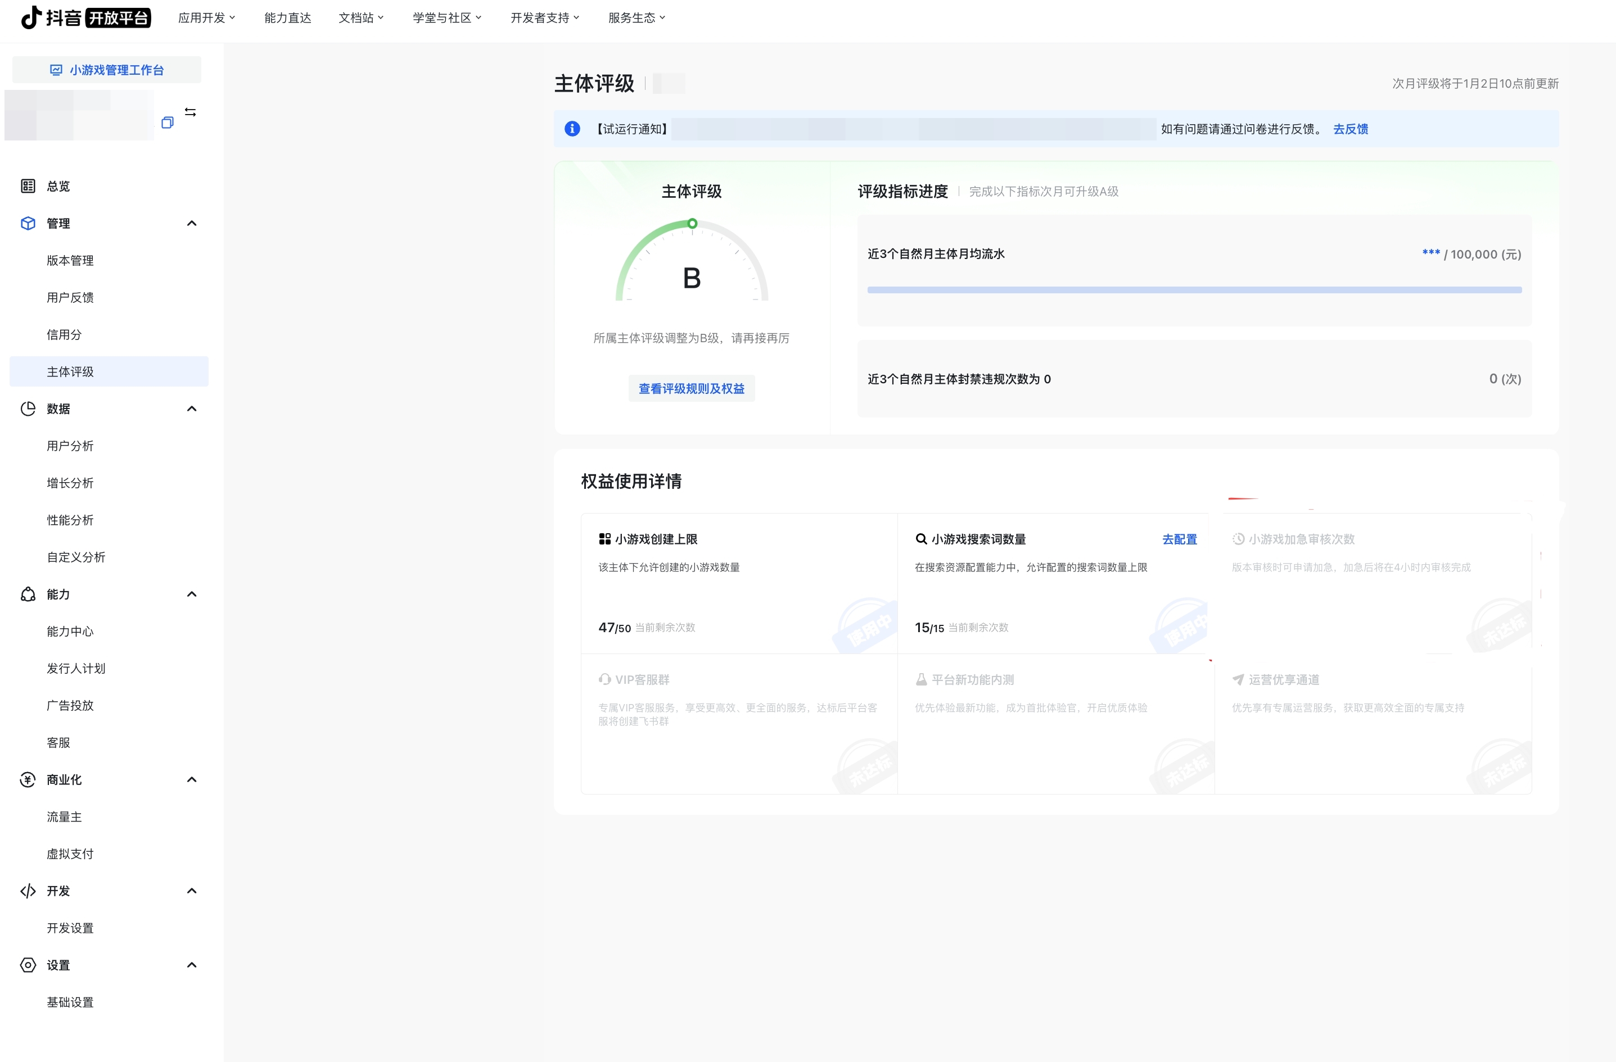Expand the 开发者支持 navigation dropdown
Viewport: 1616px width, 1062px height.
[x=544, y=17]
